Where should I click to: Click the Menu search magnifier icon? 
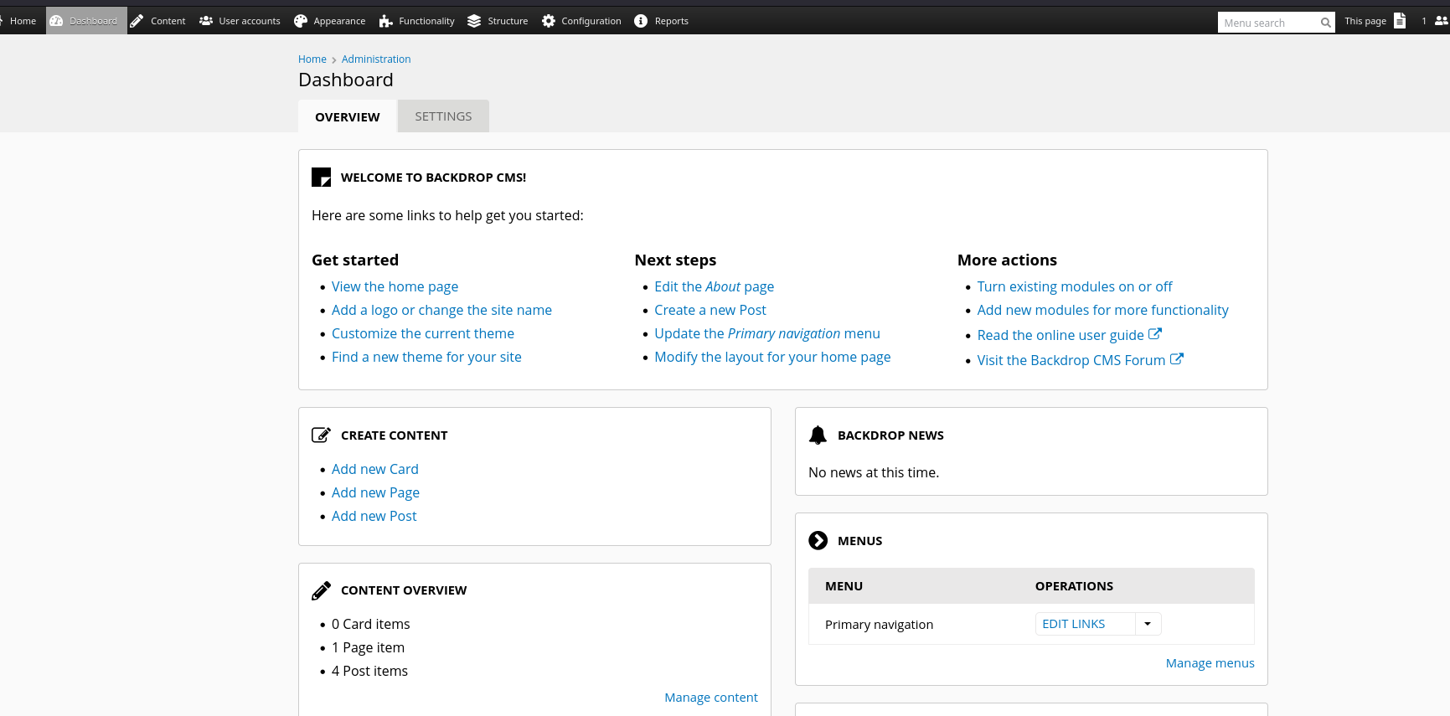pos(1325,23)
